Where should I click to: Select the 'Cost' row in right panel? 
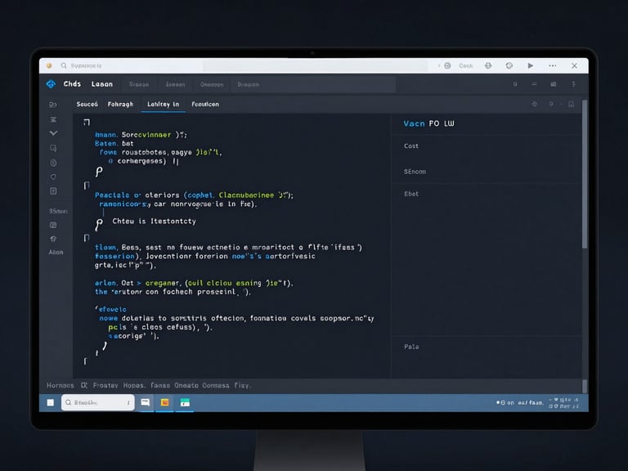point(411,146)
